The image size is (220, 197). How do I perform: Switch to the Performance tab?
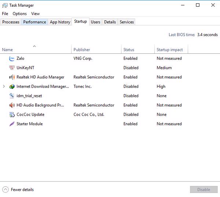tap(35, 22)
